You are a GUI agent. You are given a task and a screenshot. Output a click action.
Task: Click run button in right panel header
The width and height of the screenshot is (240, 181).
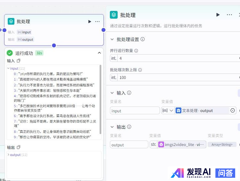218,15
